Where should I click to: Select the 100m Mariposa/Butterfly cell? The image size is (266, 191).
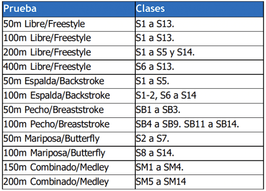[69, 154]
